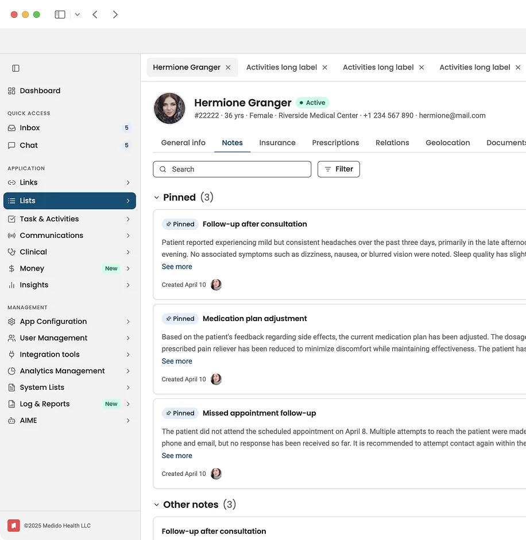Switch to the Prescriptions tab
Screen dimensions: 526x540
coord(335,143)
